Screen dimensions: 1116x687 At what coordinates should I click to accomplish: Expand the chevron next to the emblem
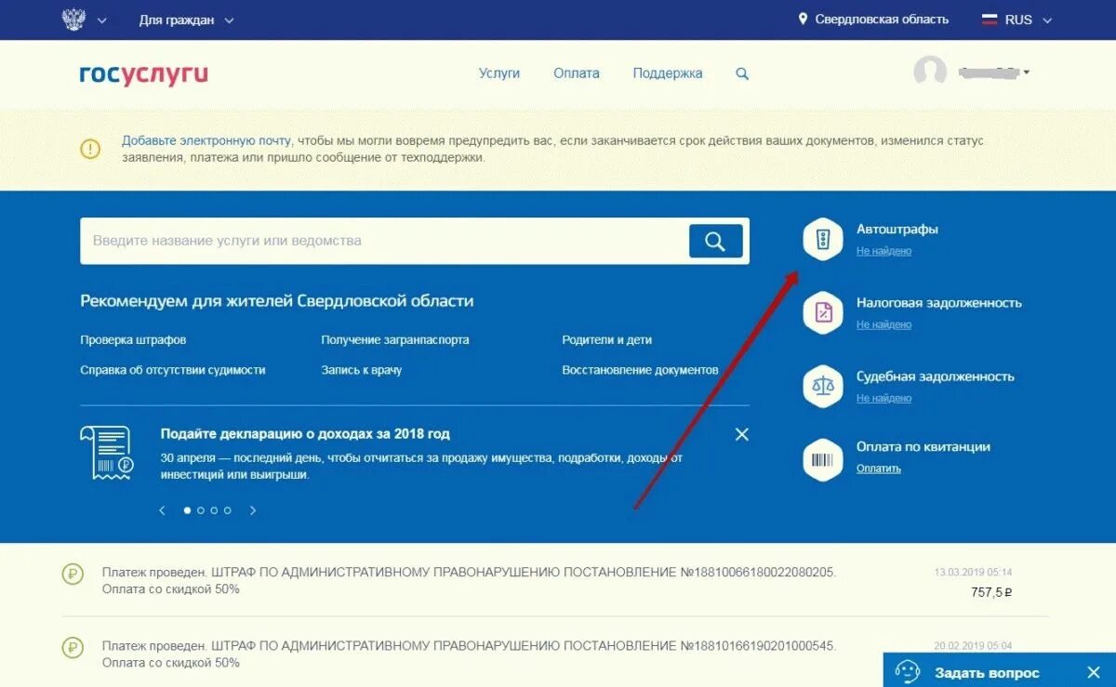point(101,20)
